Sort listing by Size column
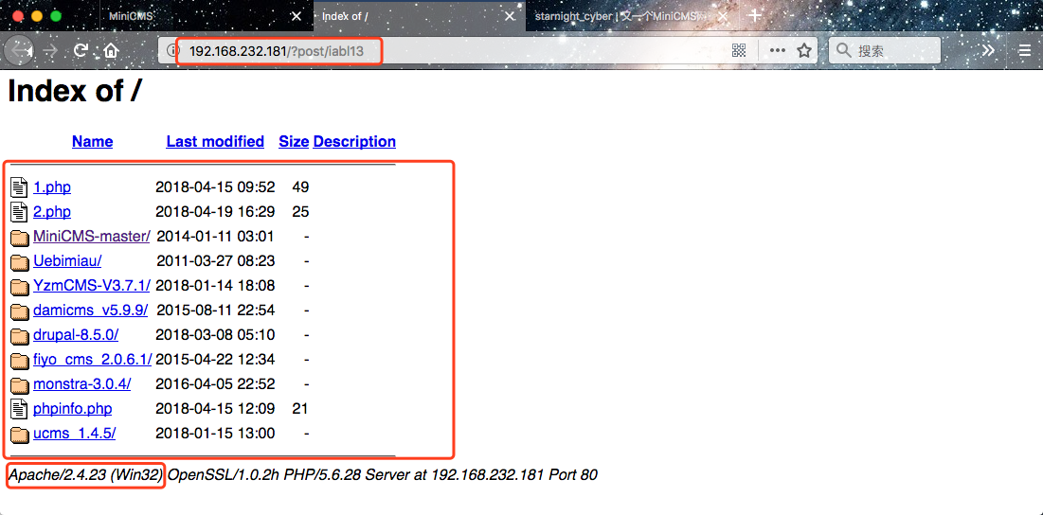 coord(294,142)
